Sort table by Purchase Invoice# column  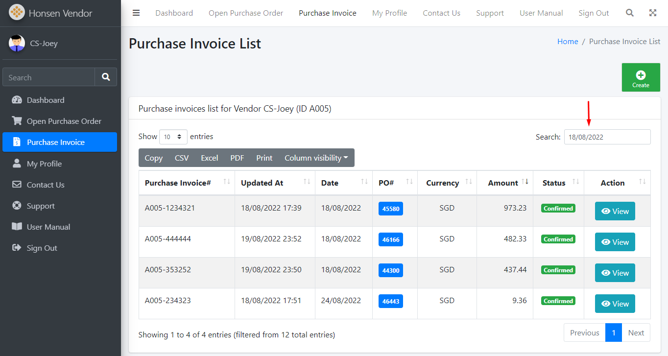(226, 182)
